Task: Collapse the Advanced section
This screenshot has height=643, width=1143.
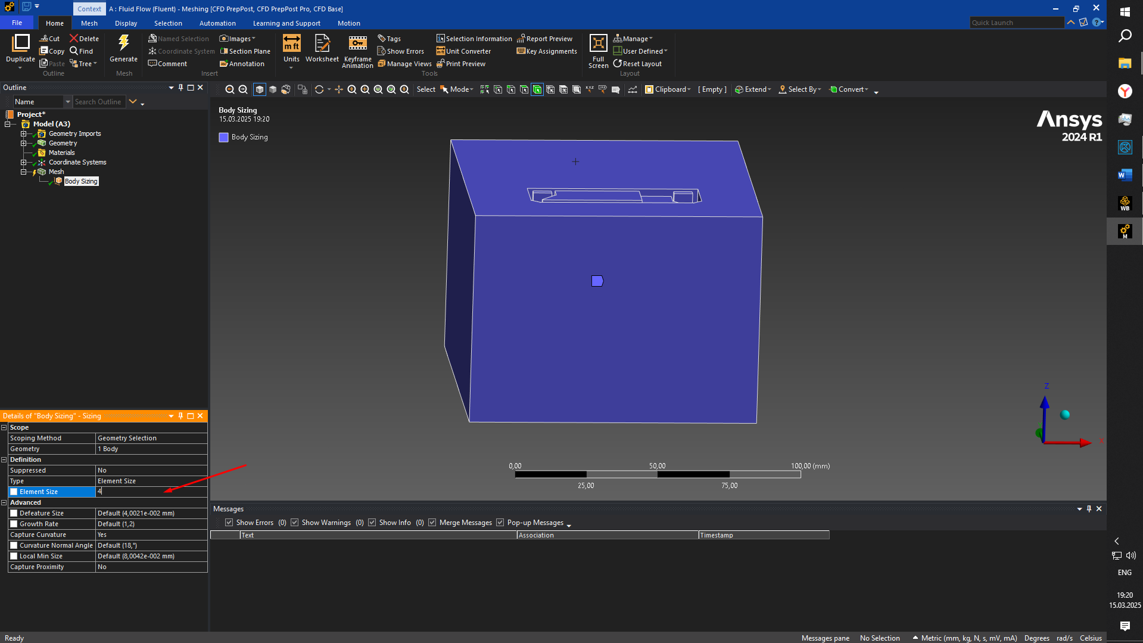Action: pos(4,502)
